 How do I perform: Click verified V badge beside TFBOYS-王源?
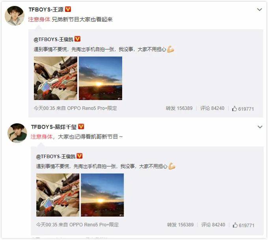[68, 9]
